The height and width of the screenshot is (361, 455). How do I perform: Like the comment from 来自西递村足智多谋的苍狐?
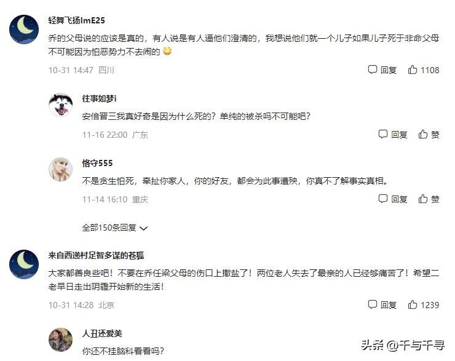coord(424,305)
